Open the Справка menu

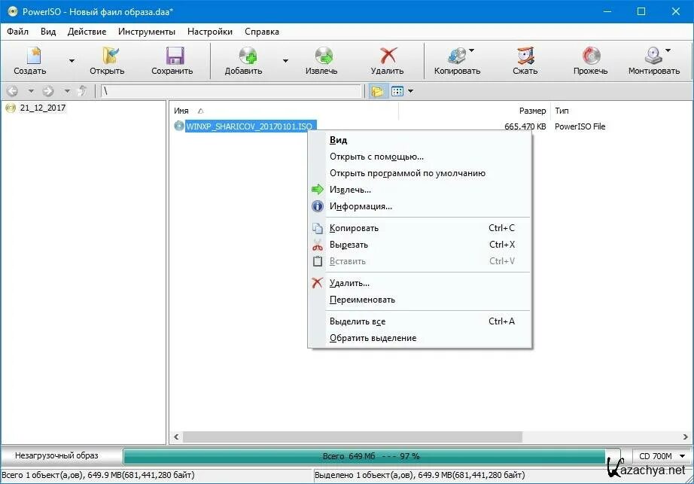[x=262, y=32]
